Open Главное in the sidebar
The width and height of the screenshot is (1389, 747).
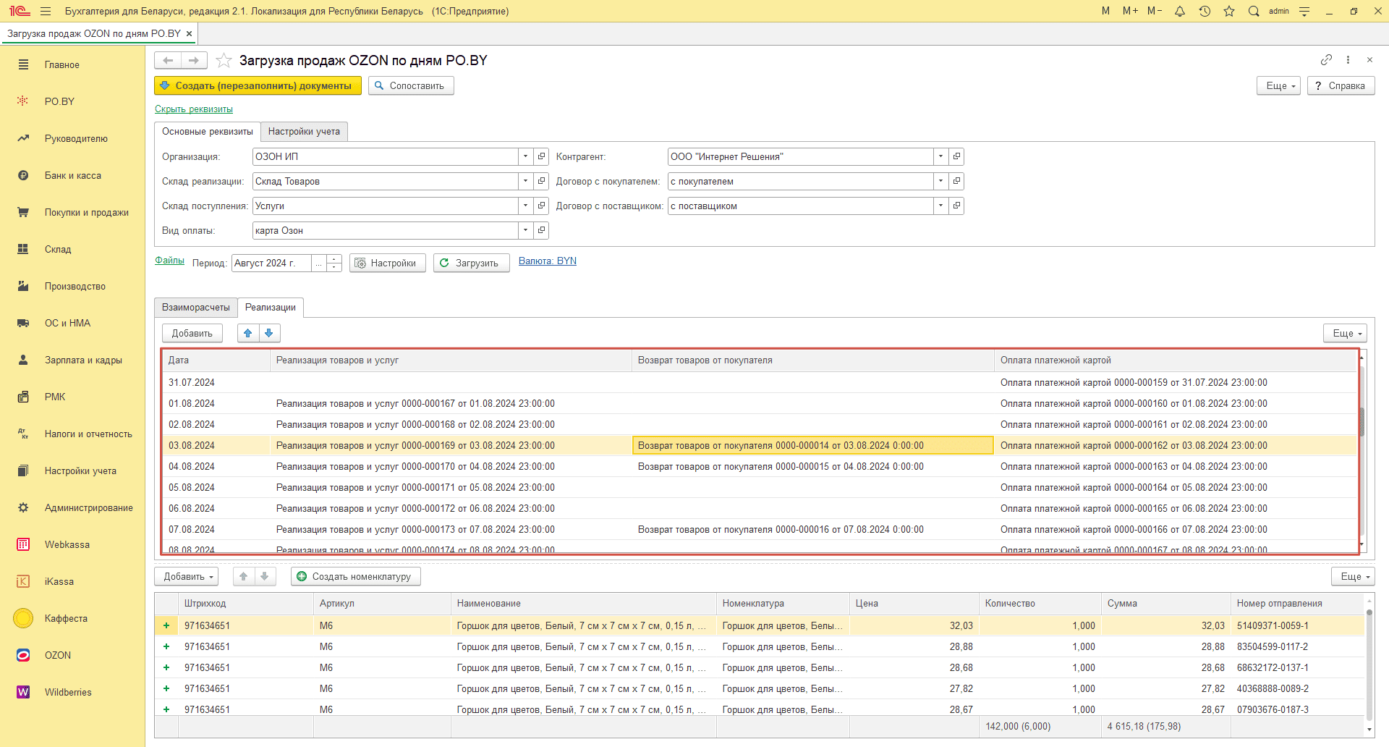[x=62, y=64]
